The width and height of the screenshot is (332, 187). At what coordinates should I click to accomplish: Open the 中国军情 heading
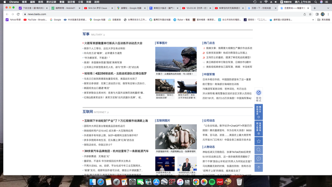point(209,74)
